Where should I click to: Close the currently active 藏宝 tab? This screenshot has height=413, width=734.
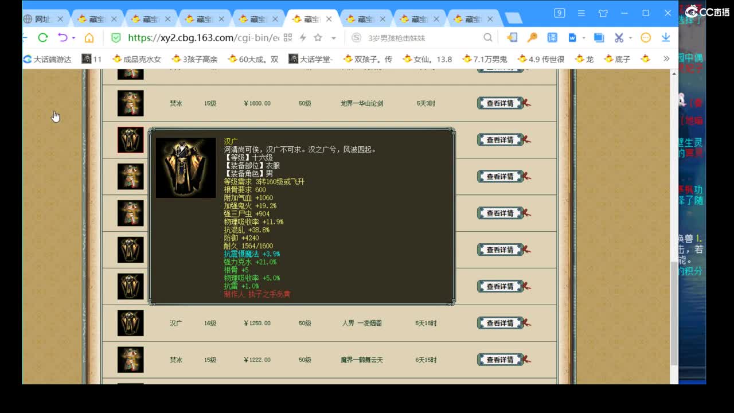click(x=329, y=19)
